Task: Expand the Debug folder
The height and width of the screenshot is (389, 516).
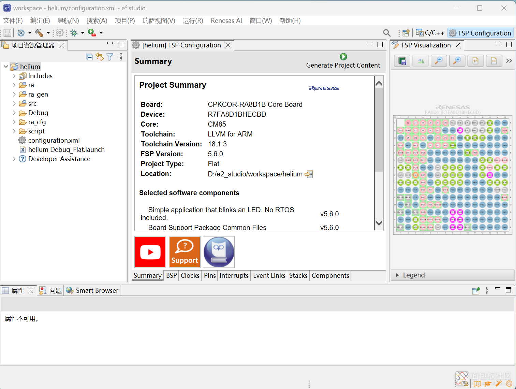Action: point(14,113)
